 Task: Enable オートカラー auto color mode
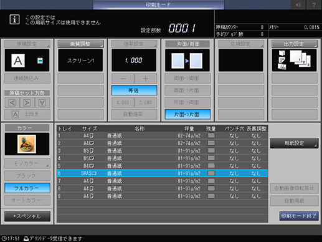coord(27,200)
